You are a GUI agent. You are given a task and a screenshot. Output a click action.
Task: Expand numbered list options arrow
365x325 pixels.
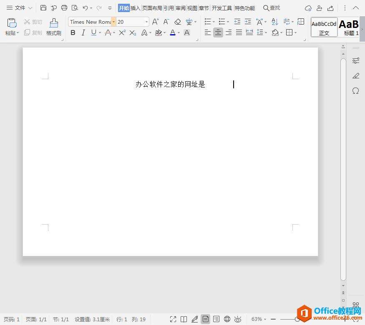coord(228,22)
